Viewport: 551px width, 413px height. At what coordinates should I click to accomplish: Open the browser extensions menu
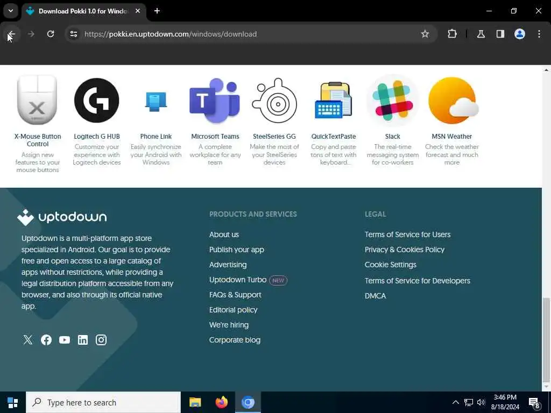[x=452, y=34]
